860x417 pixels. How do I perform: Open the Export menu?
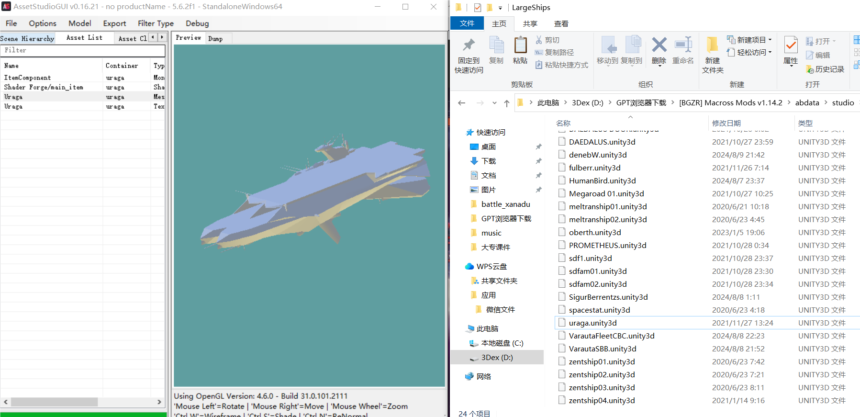click(114, 23)
